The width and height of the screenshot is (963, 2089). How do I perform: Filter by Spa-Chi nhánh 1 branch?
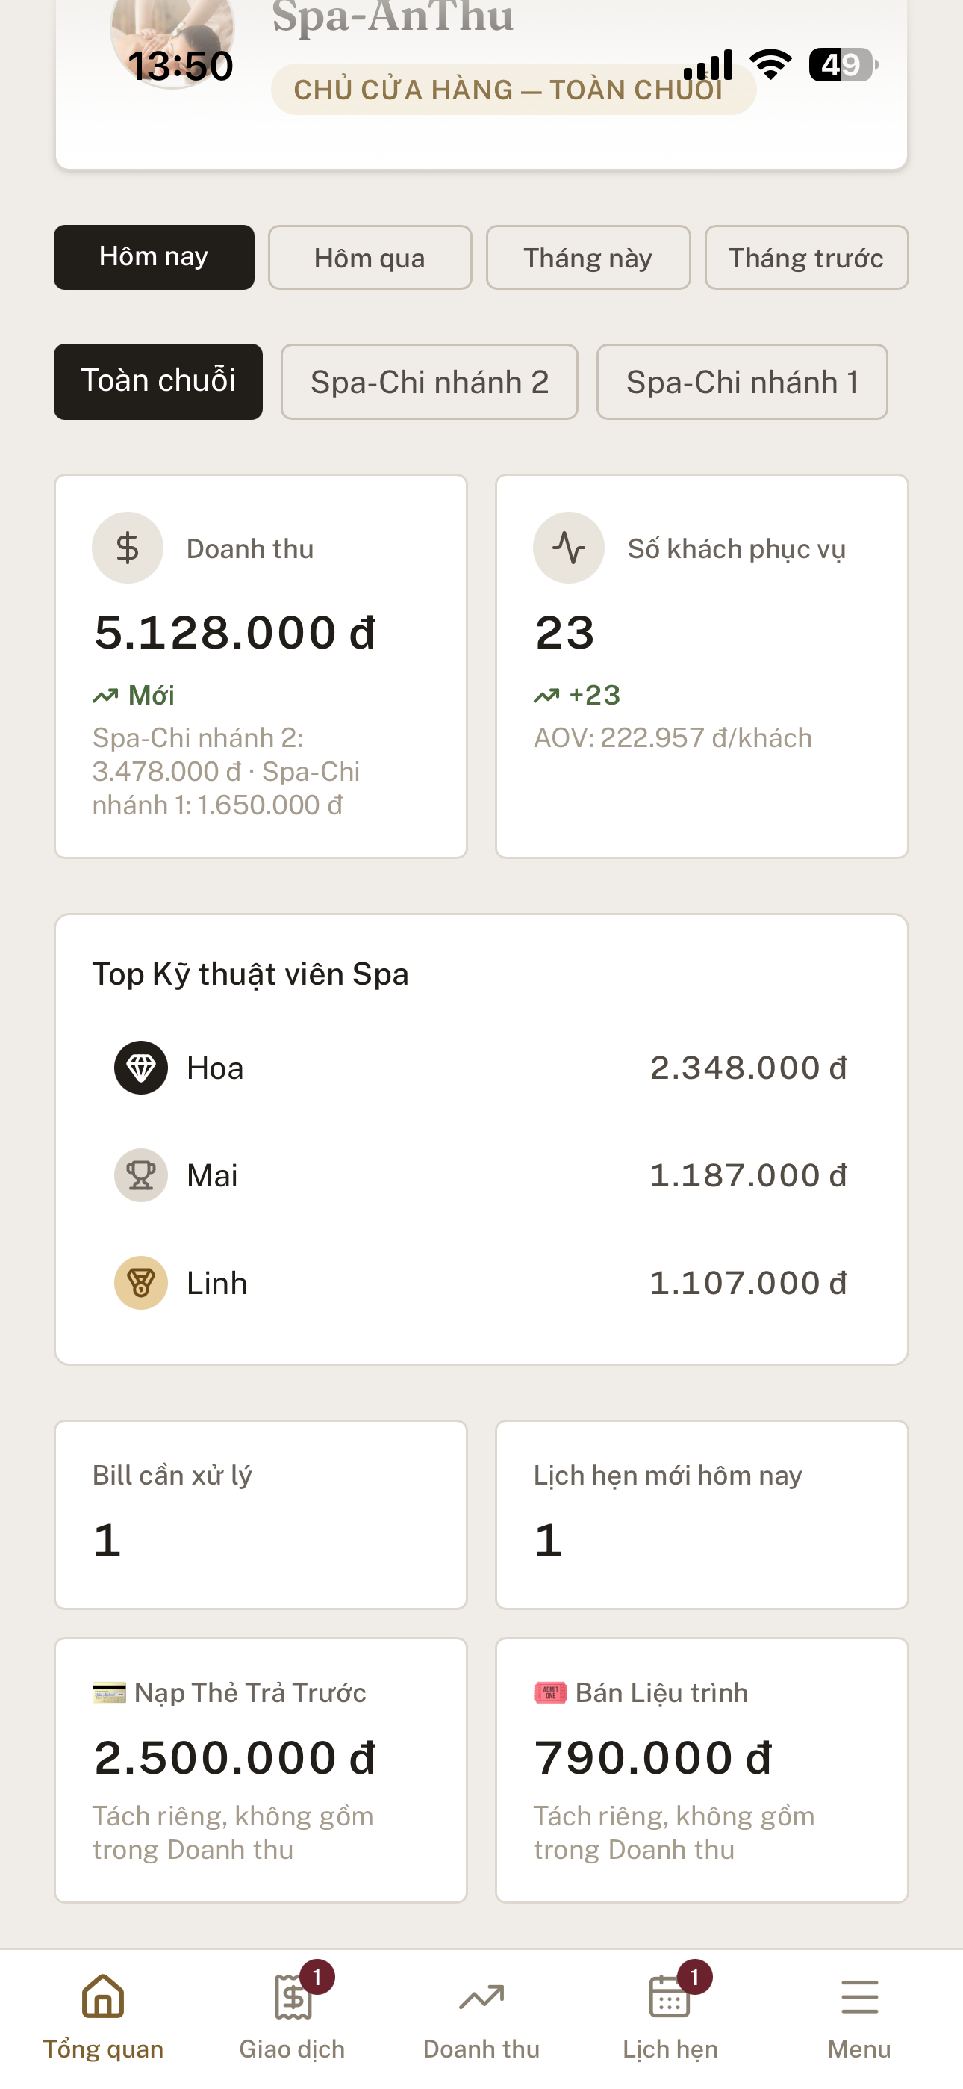coord(743,382)
